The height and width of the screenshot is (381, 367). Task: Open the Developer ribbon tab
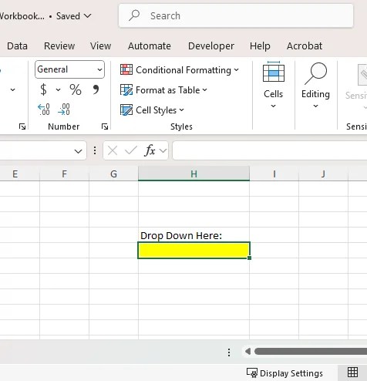211,46
